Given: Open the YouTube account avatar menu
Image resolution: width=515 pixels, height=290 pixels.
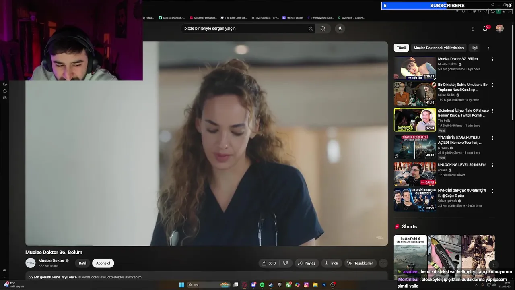Looking at the screenshot, I should click(x=500, y=29).
